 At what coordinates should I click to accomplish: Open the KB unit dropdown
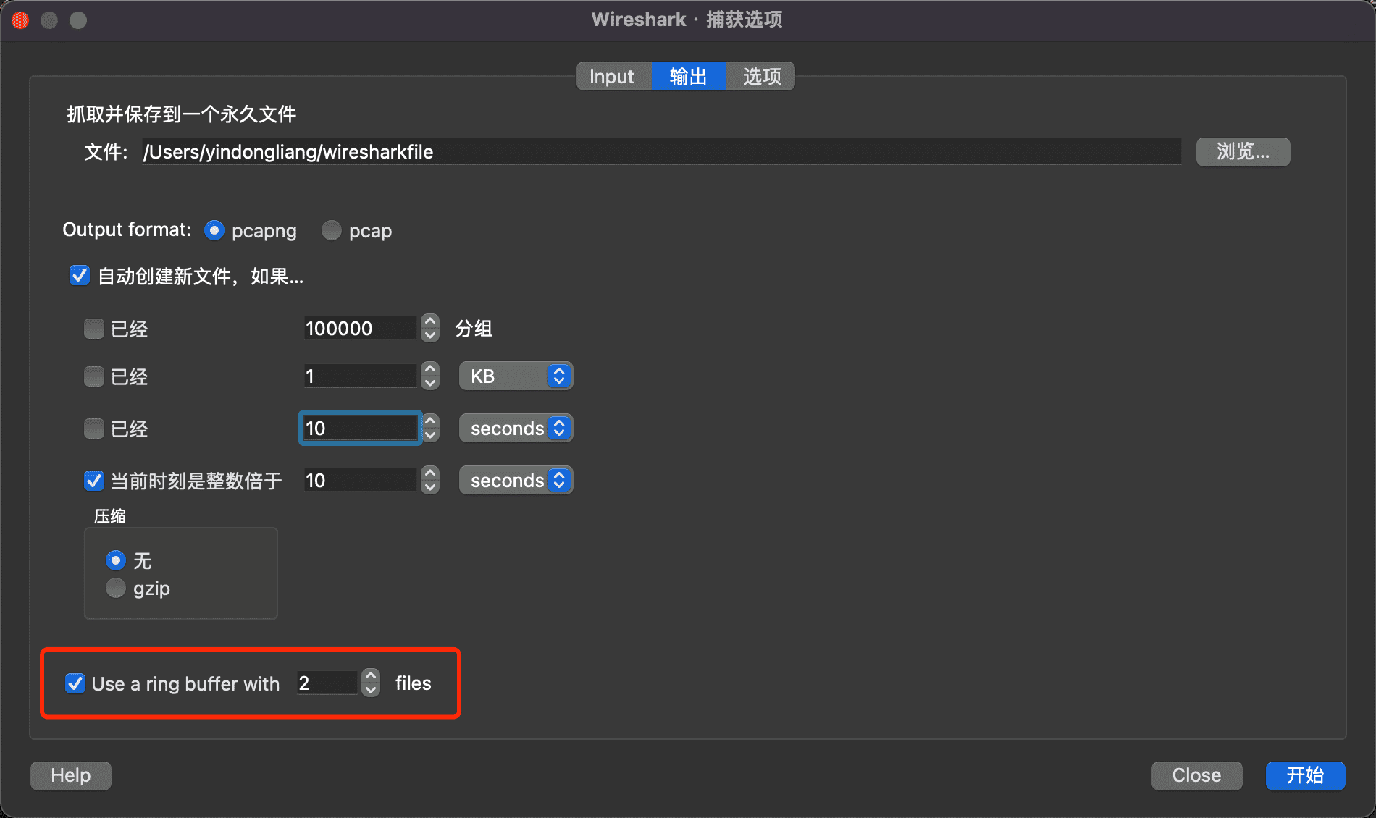point(516,376)
